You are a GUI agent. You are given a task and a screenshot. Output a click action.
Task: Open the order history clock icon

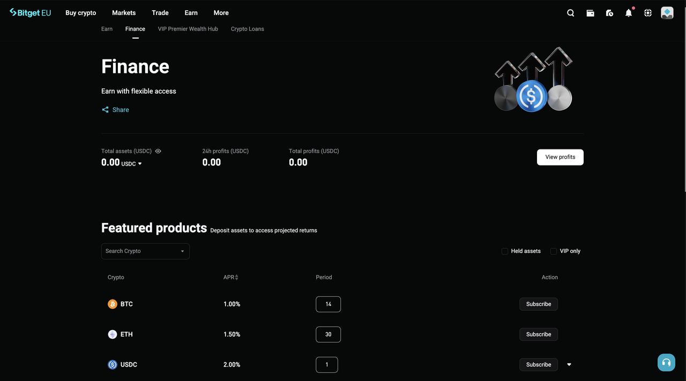pyautogui.click(x=609, y=13)
